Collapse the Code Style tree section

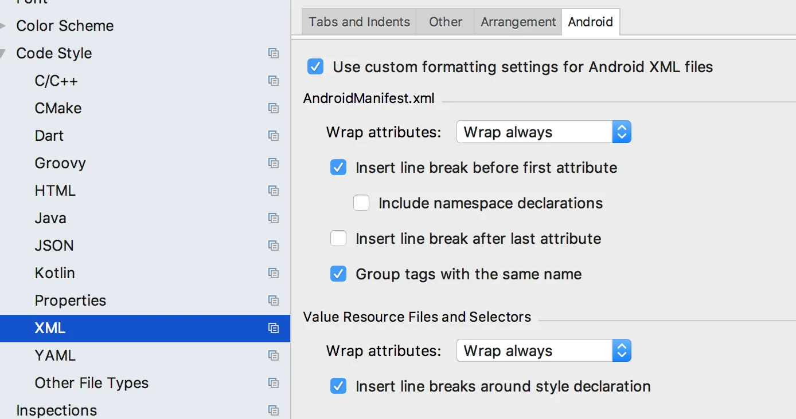click(3, 53)
